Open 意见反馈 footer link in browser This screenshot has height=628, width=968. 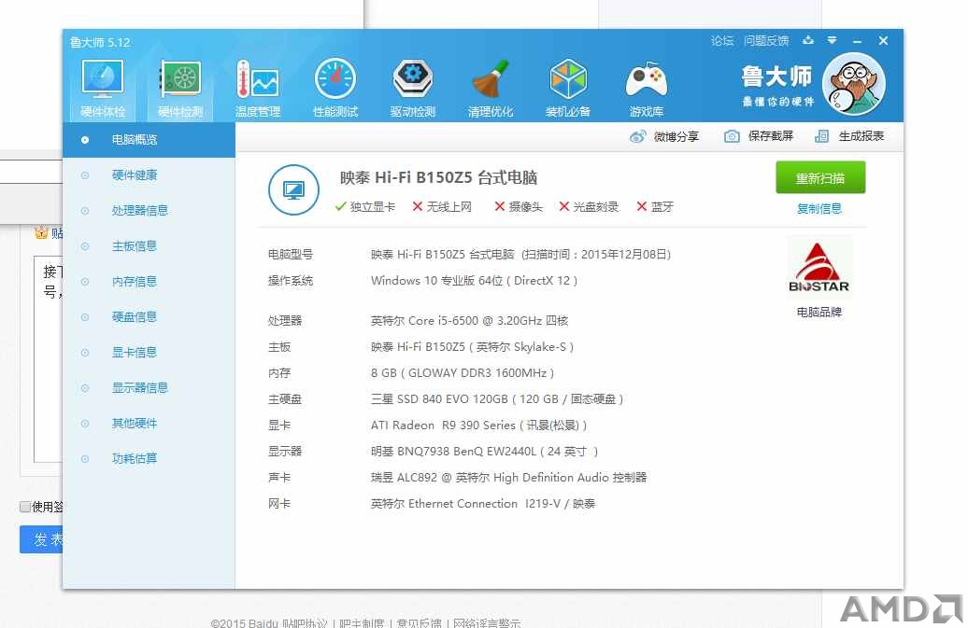point(420,622)
